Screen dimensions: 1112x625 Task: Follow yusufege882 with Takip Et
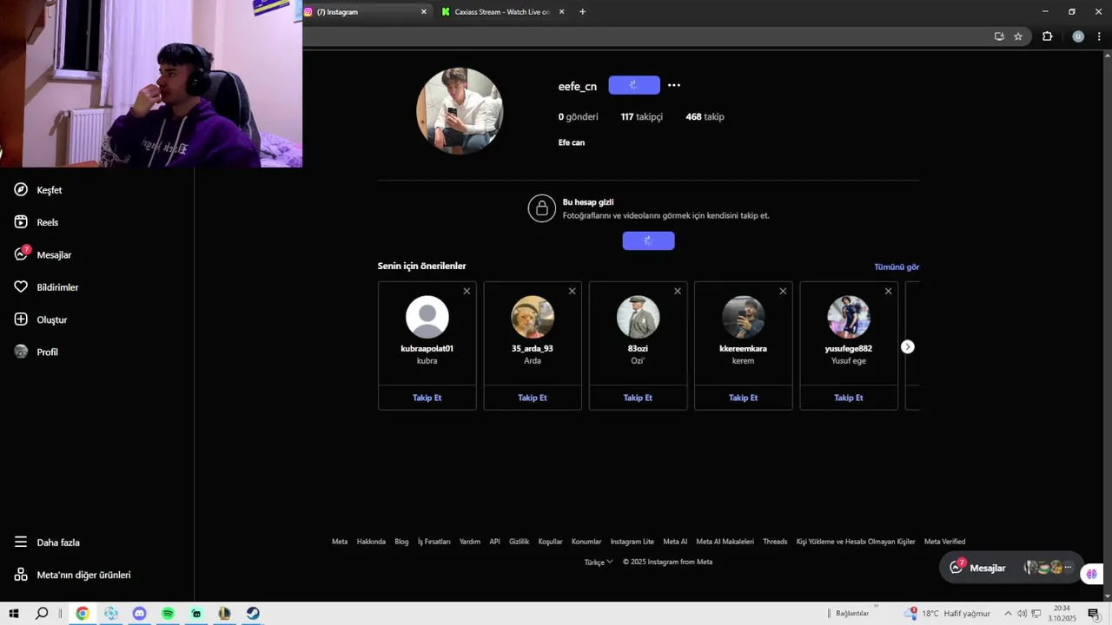coord(849,398)
